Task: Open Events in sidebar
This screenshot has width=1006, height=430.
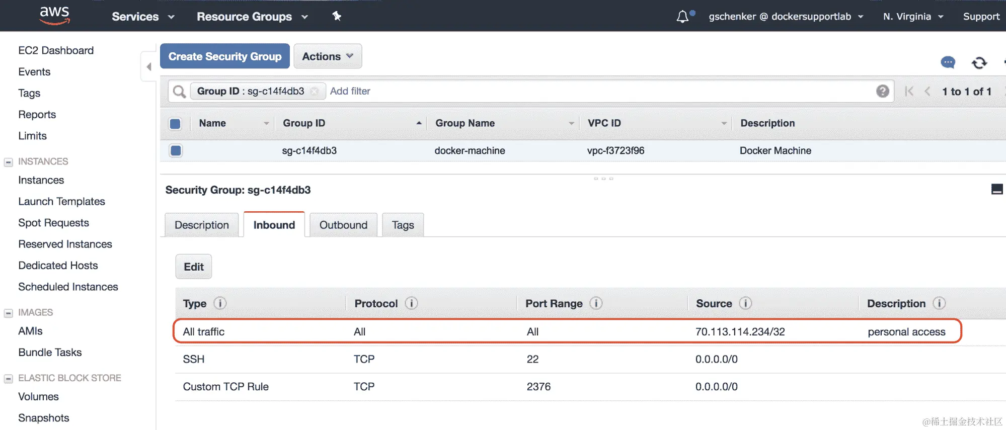Action: point(34,72)
